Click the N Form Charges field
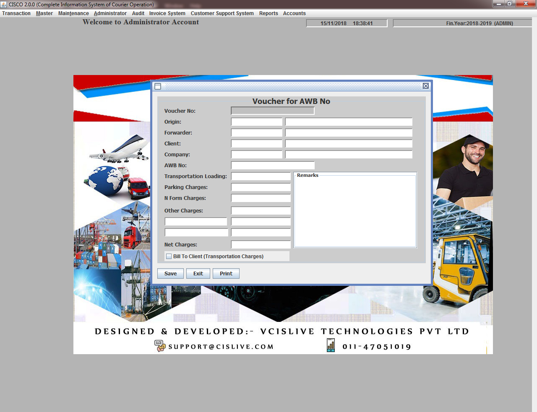Viewport: 537px width, 412px height. (x=261, y=198)
